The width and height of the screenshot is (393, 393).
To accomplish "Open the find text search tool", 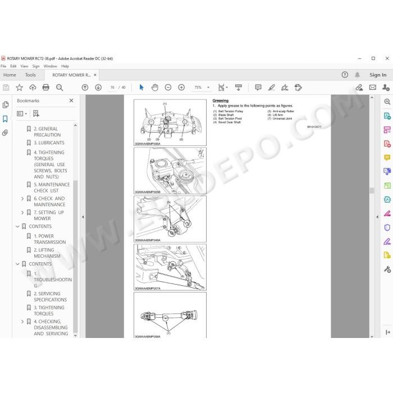I will point(60,88).
